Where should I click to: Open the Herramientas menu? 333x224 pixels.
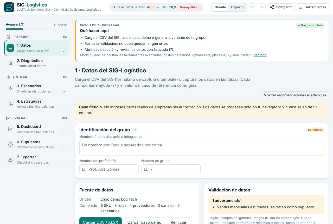coord(312,7)
